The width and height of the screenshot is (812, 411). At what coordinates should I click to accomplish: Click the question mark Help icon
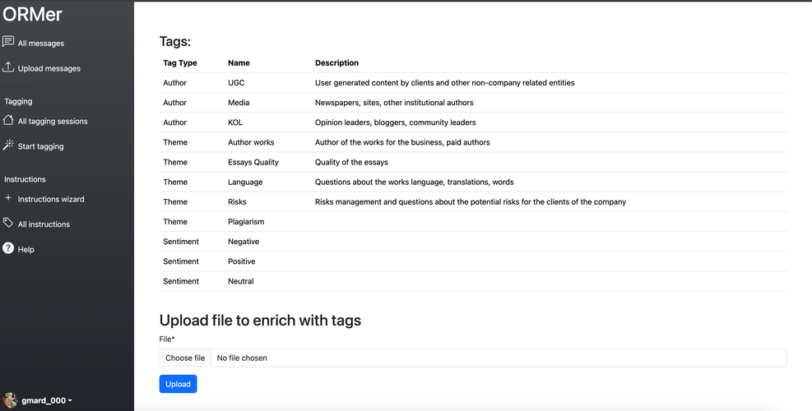tap(8, 248)
